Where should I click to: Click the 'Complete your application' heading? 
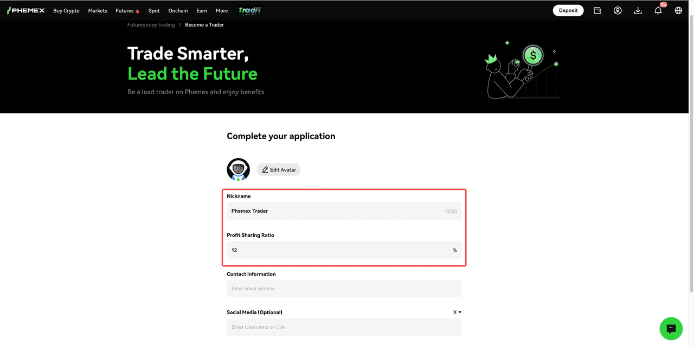click(281, 136)
